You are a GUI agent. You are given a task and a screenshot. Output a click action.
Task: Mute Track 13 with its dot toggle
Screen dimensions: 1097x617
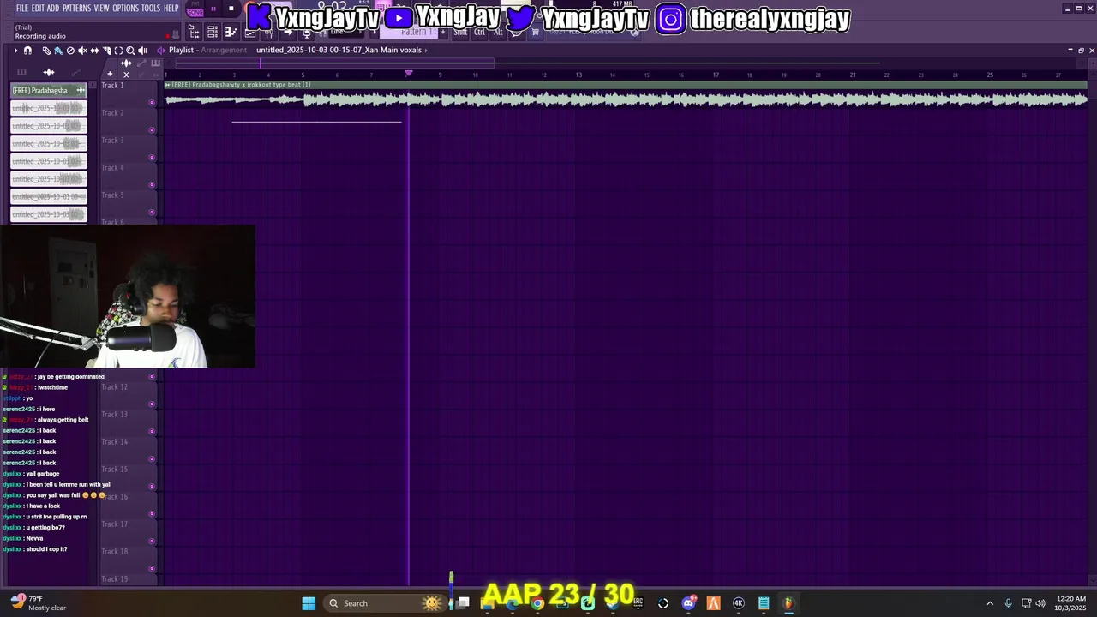pyautogui.click(x=152, y=432)
